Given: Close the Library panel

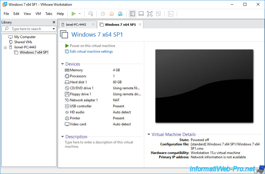Looking at the screenshot, I should (54, 22).
